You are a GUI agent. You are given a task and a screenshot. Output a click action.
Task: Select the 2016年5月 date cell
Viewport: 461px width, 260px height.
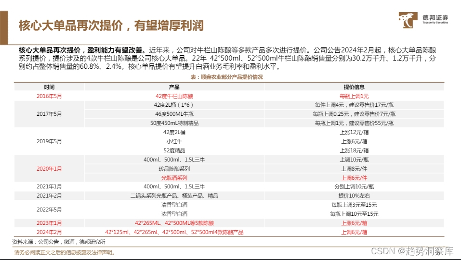coord(49,96)
